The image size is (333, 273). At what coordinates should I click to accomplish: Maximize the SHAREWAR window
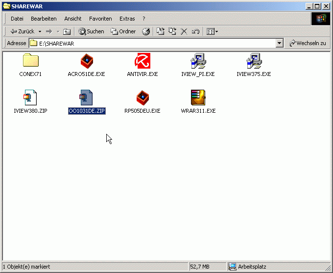[x=317, y=6]
